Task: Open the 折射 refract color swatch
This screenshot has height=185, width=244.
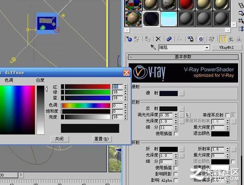Action: tap(168, 149)
